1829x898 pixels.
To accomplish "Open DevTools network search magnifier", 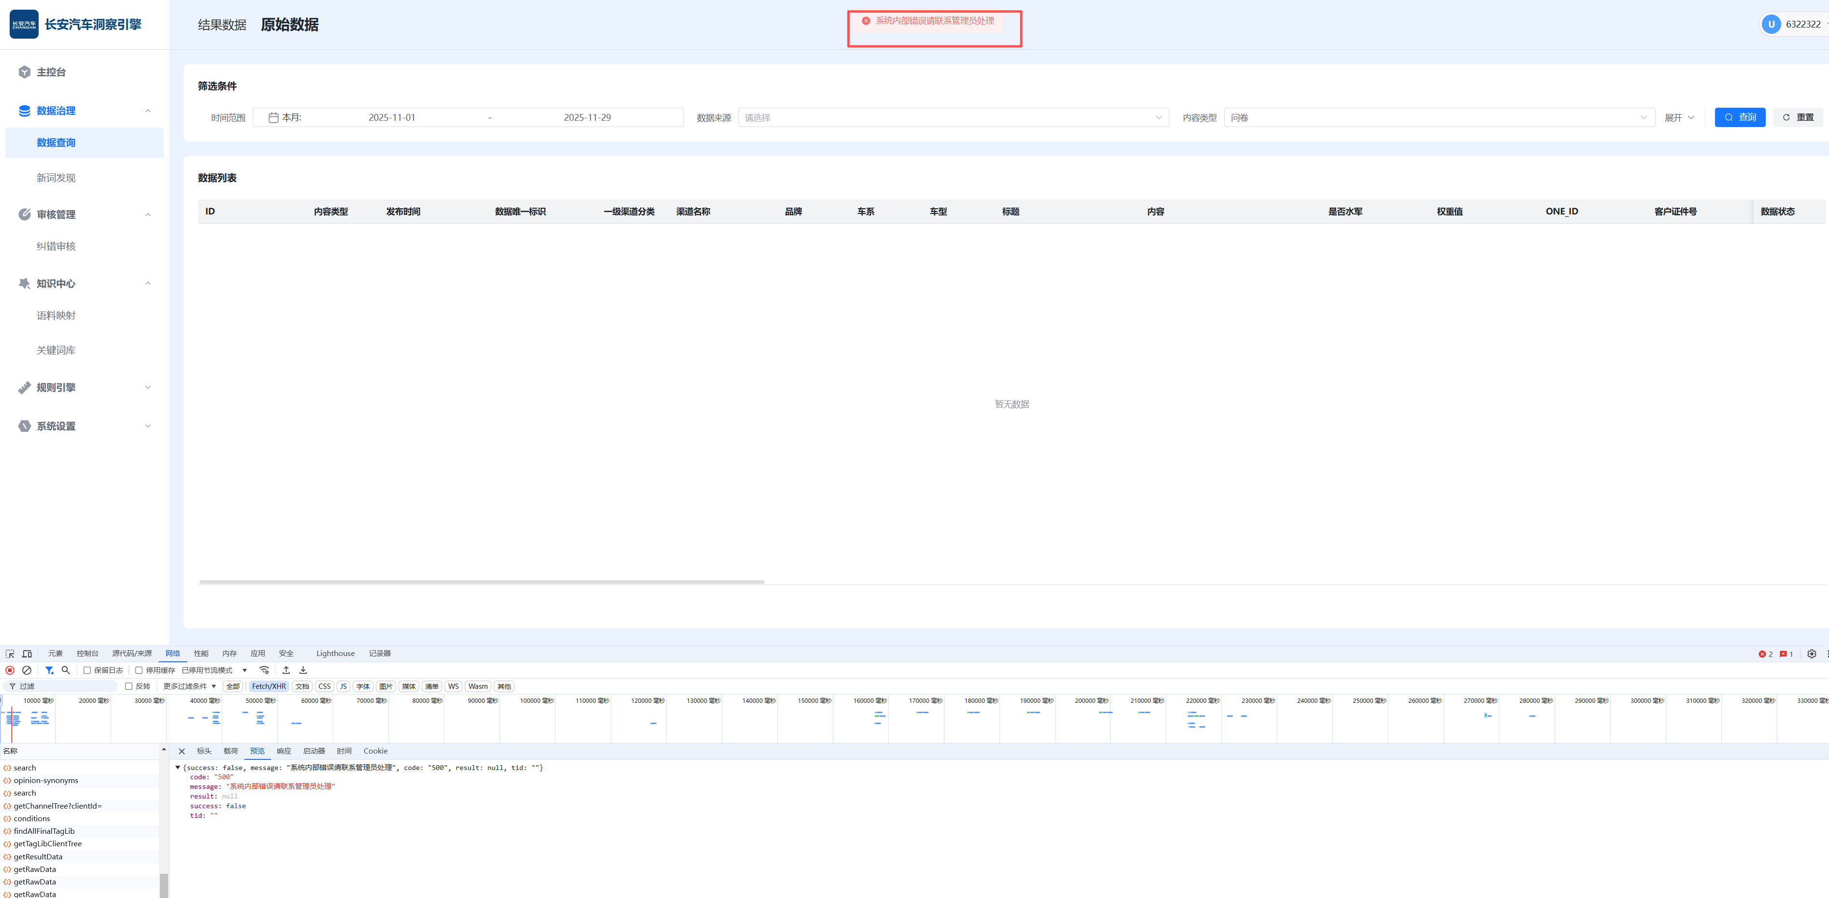I will pos(66,670).
